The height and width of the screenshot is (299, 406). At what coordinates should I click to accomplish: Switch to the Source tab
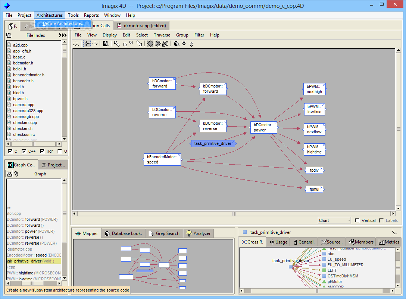pos(332,242)
